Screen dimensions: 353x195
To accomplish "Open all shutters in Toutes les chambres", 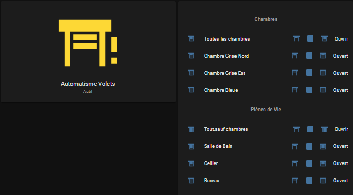I will (x=296, y=38).
